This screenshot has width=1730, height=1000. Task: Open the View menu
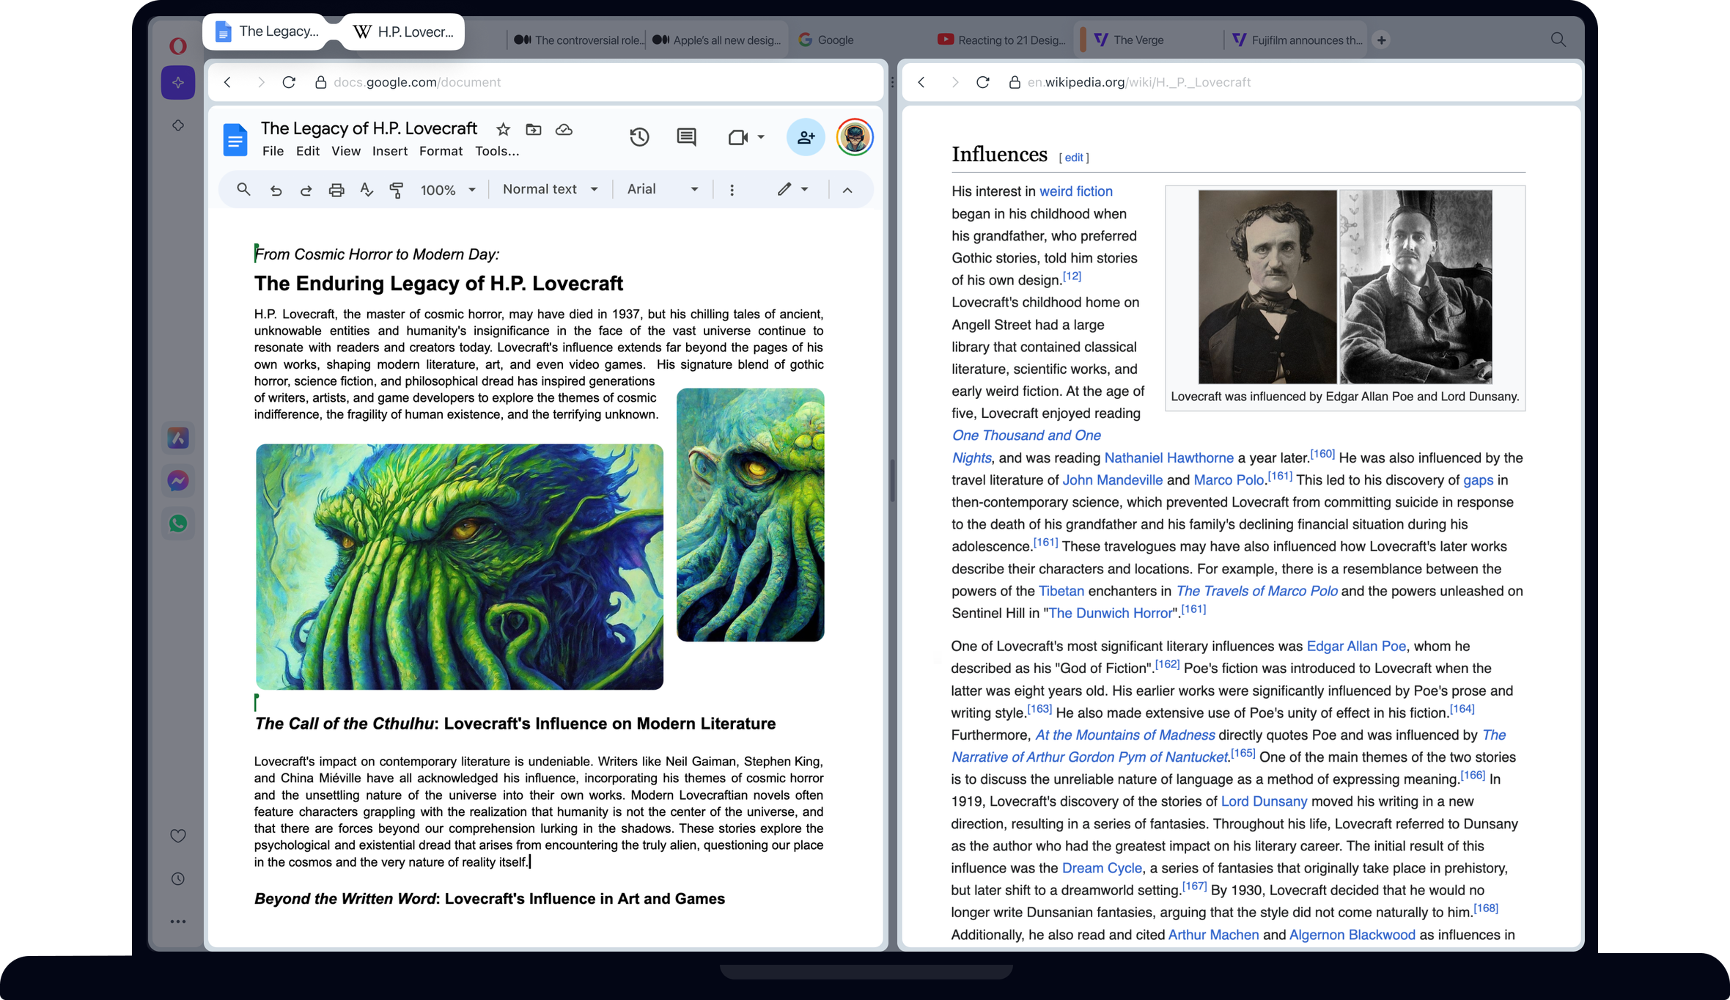tap(346, 151)
